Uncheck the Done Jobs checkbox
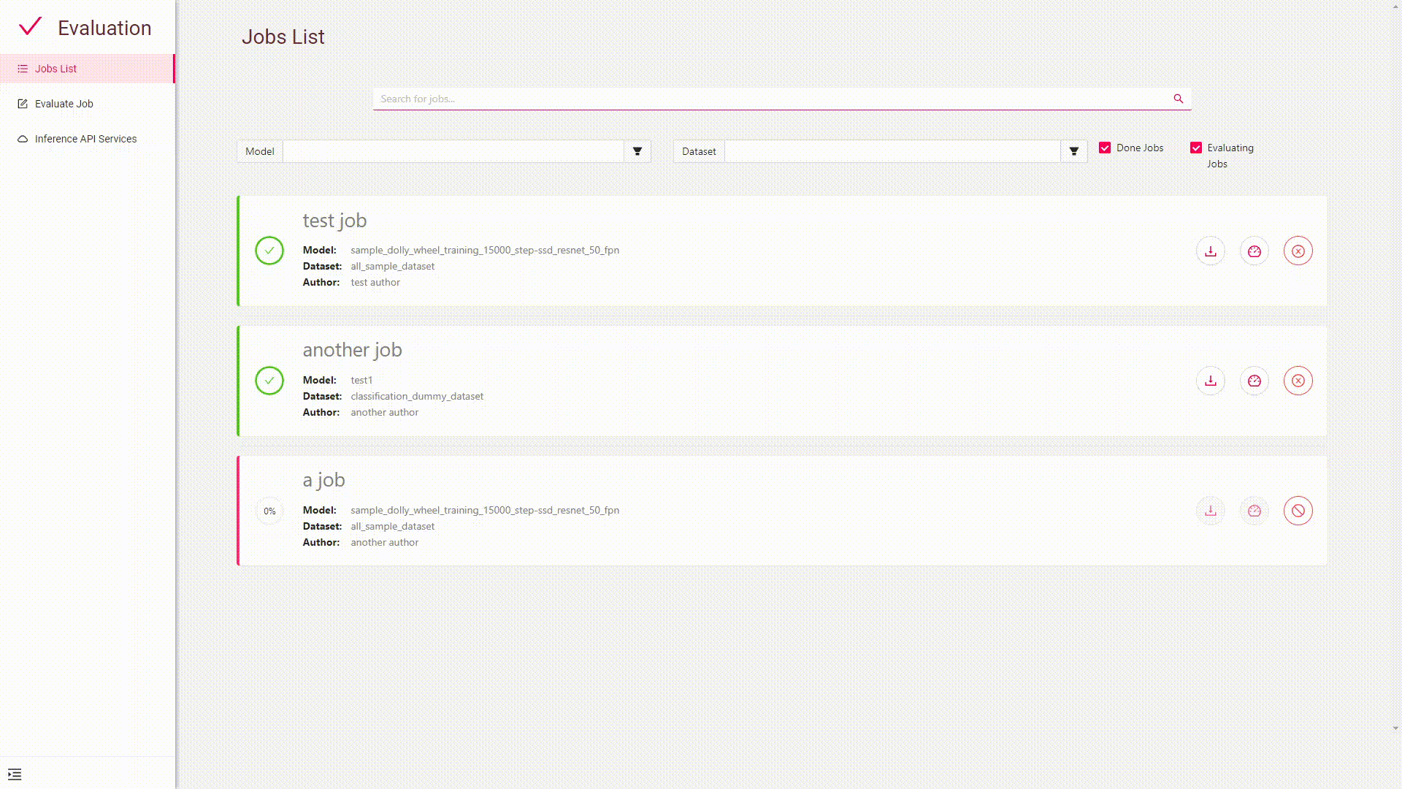This screenshot has height=789, width=1402. (x=1105, y=148)
